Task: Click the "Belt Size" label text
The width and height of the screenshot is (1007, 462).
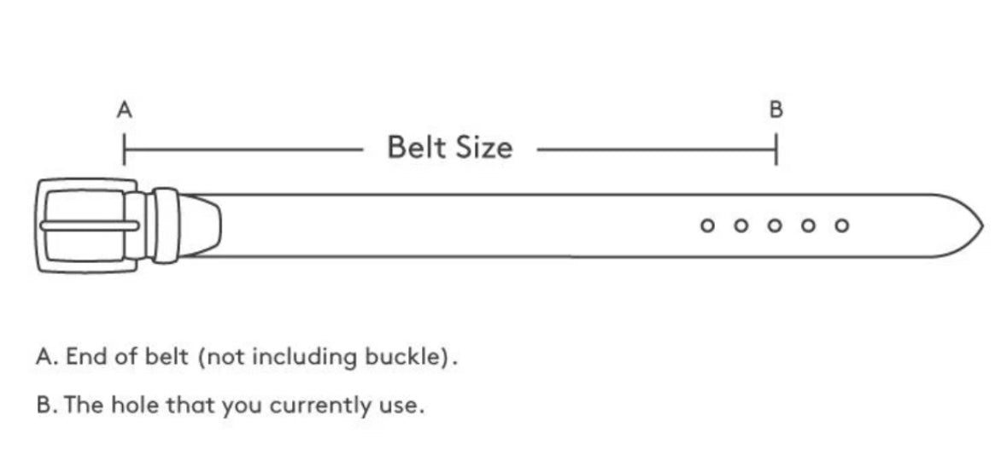Action: (450, 148)
